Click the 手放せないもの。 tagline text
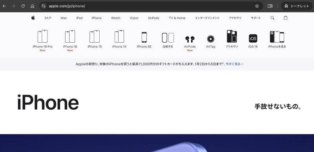The image size is (314, 152). click(x=278, y=107)
